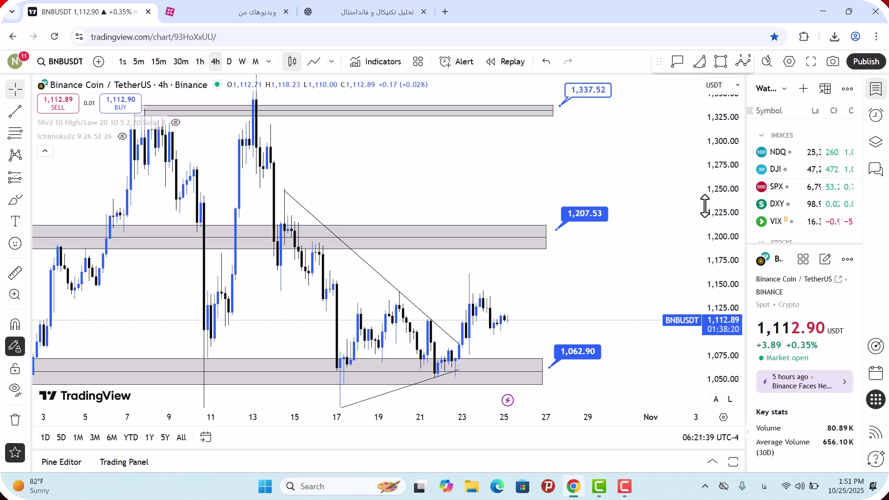Select the ruler measure tool
This screenshot has width=889, height=500.
click(15, 273)
